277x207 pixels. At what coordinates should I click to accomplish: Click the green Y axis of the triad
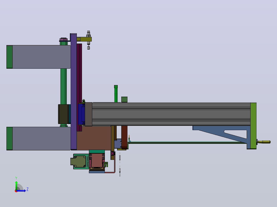tap(16, 185)
